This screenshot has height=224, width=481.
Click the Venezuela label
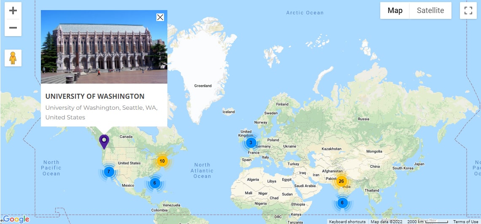[x=171, y=205]
